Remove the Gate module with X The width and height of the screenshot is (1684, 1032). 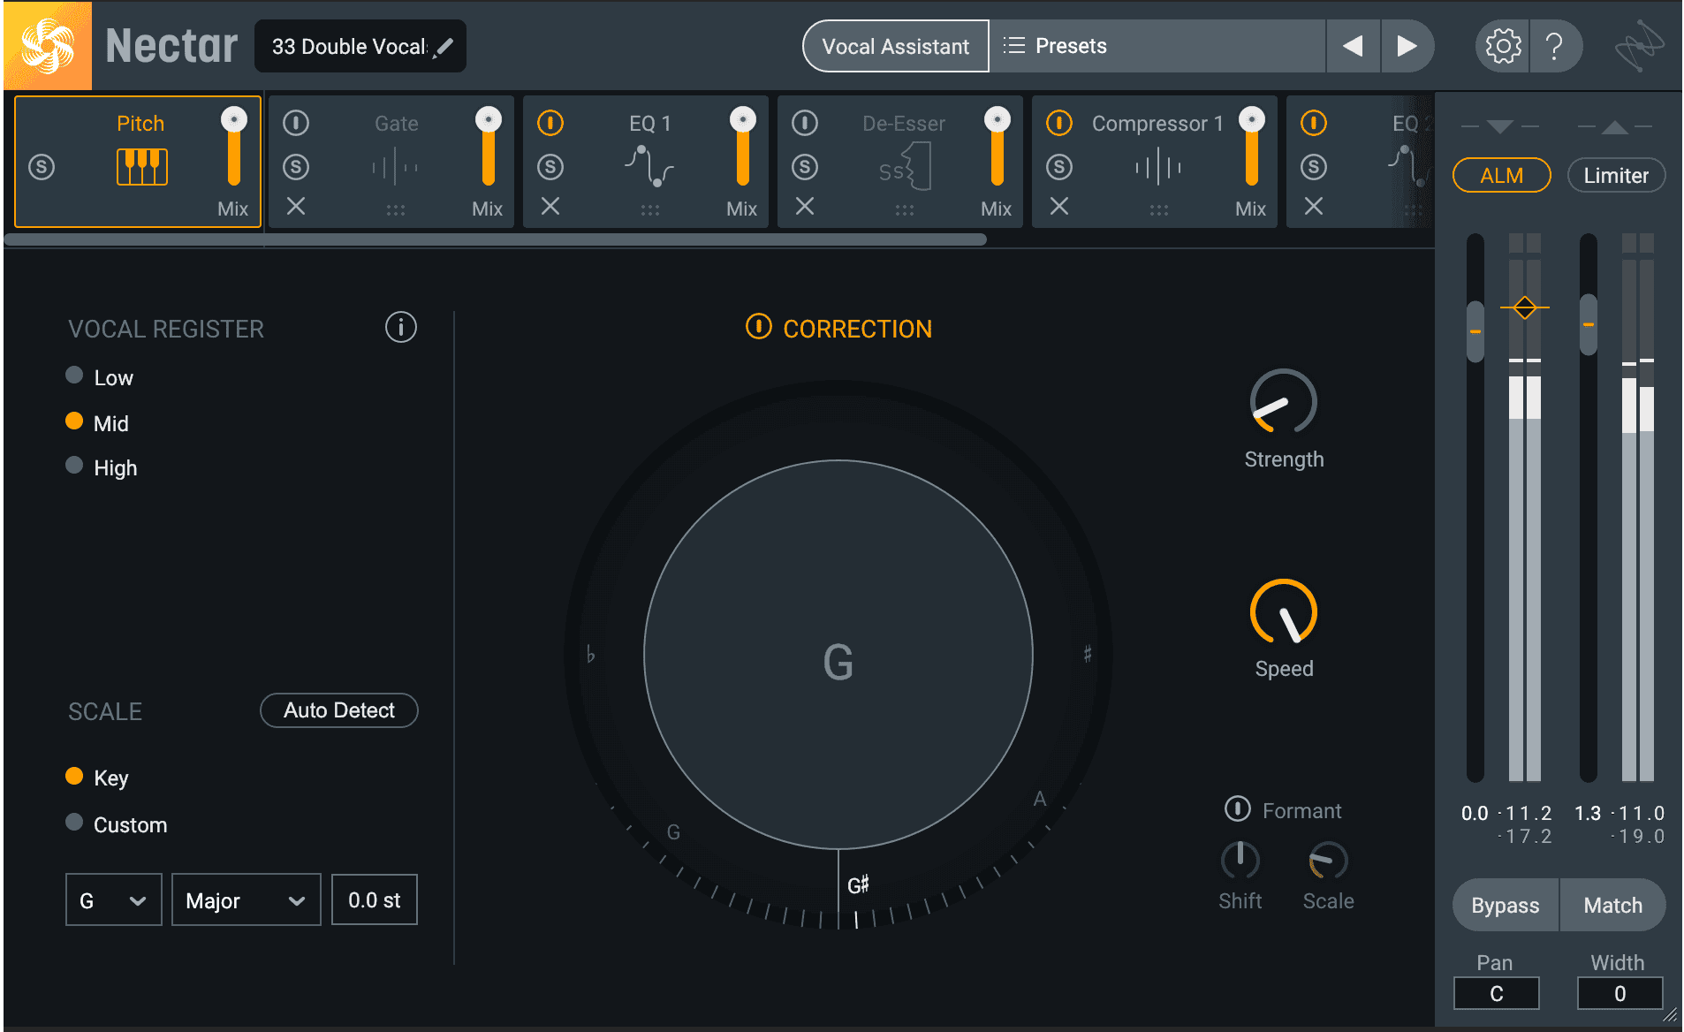296,206
